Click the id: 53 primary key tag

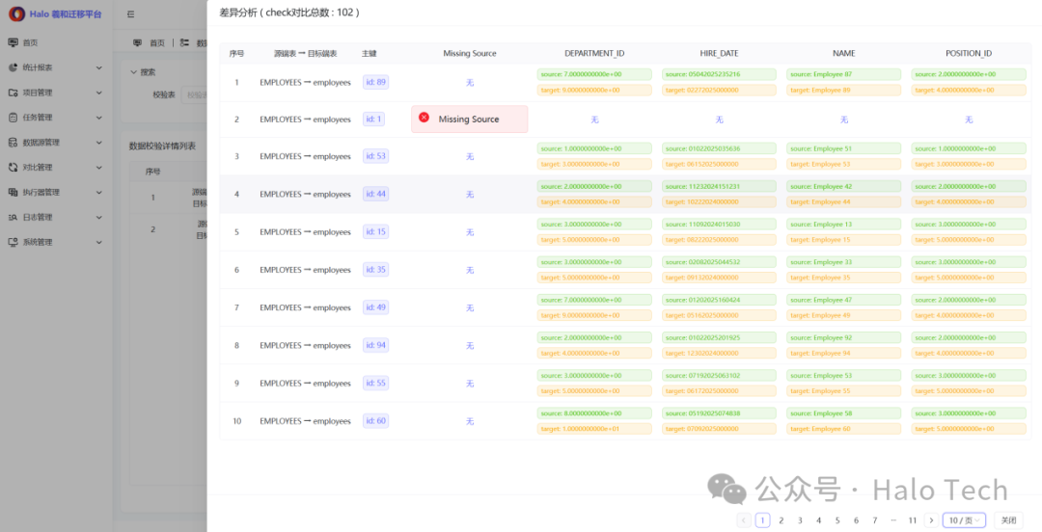coord(375,156)
